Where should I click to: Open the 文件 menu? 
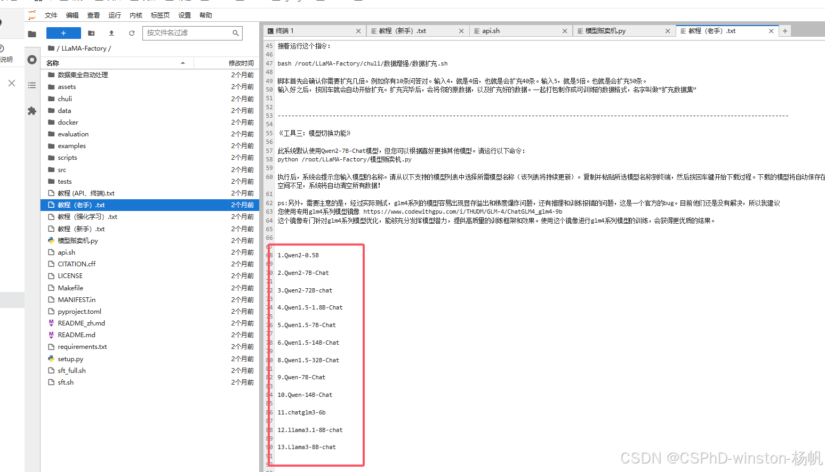coord(51,15)
